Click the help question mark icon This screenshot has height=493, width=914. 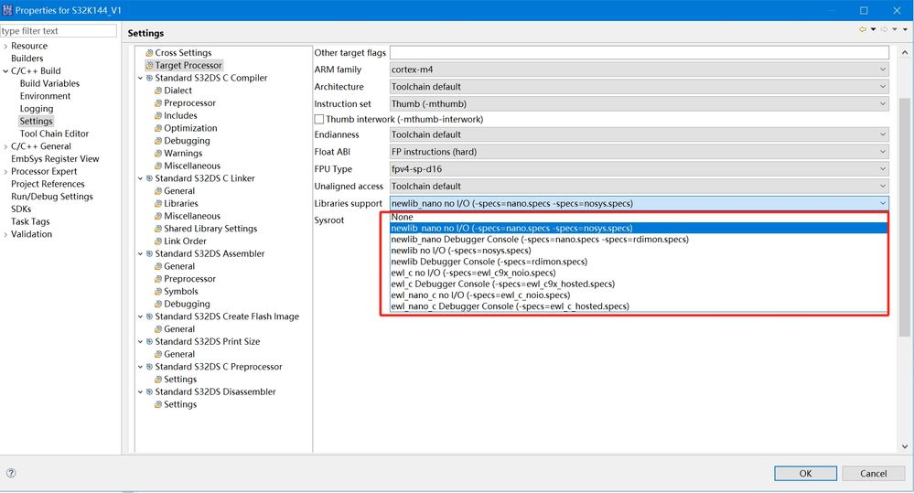(11, 473)
